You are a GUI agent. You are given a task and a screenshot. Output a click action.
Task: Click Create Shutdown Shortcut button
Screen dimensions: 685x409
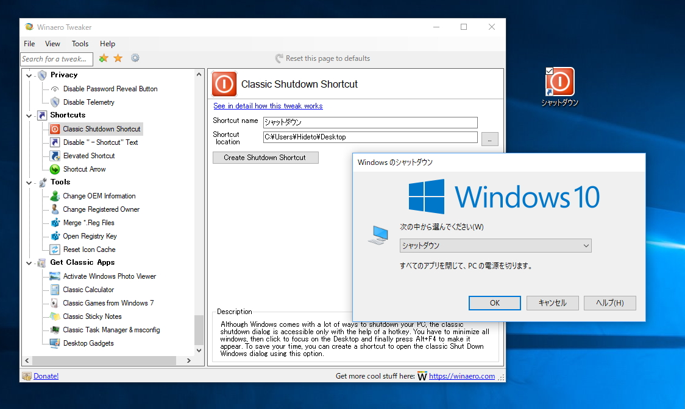coord(266,158)
